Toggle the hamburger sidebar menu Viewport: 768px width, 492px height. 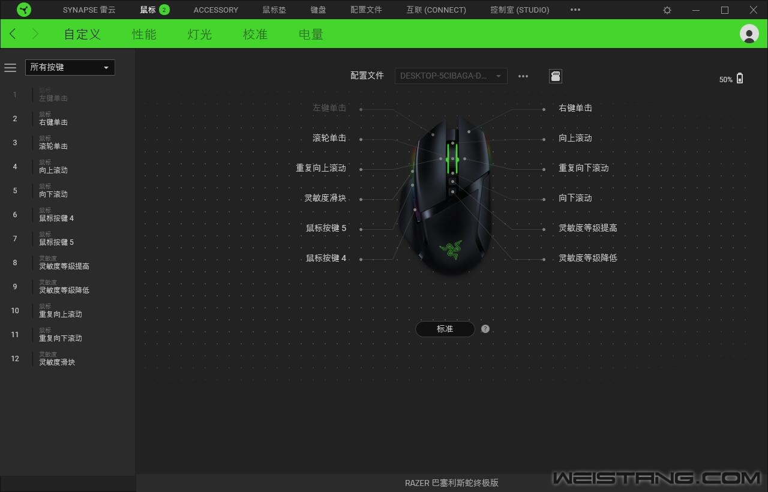[x=10, y=68]
